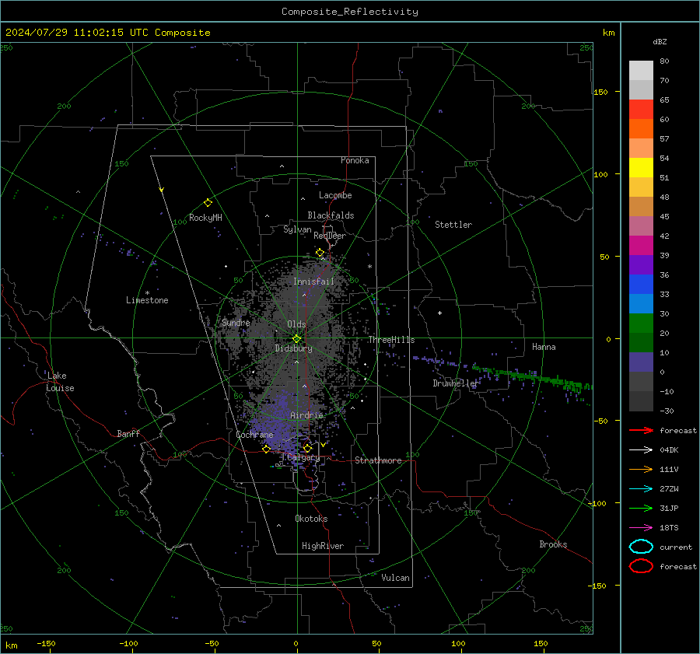The width and height of the screenshot is (700, 654).
Task: Click the red forecast arrow in legend
Action: [x=641, y=430]
